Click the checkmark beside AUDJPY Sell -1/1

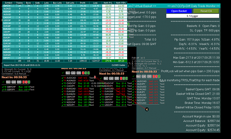point(133,84)
